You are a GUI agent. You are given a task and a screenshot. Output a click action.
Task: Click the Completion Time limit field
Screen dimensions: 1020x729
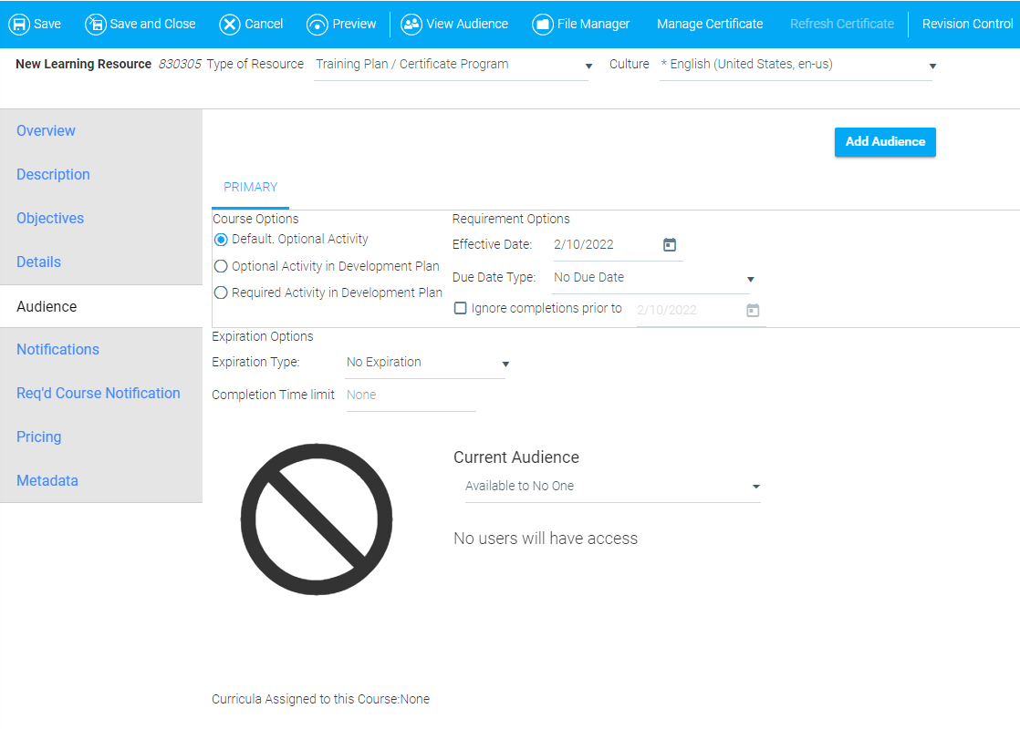(411, 395)
